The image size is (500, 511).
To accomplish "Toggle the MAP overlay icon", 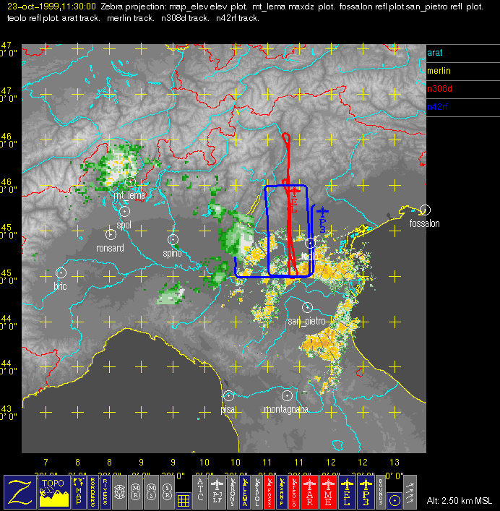I will [79, 492].
